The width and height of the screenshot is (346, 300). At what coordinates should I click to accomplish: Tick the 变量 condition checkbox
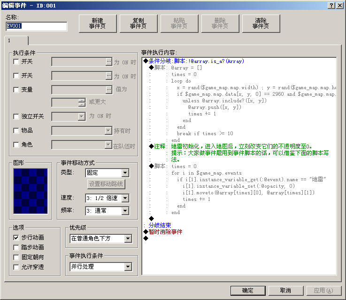tap(16, 90)
